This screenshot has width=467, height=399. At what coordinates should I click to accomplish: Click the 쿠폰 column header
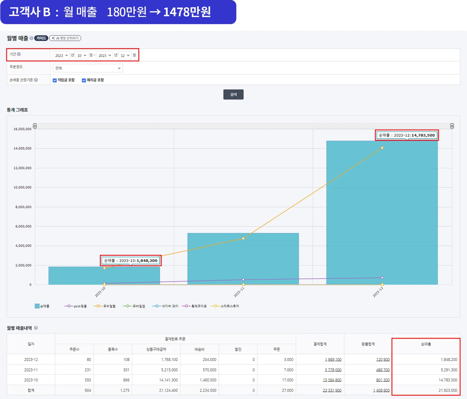pyautogui.click(x=276, y=349)
